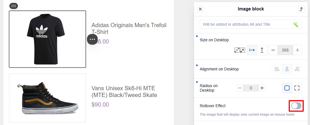310x125 pixels.
Task: Select height sizing arrow icon
Action: point(262,50)
